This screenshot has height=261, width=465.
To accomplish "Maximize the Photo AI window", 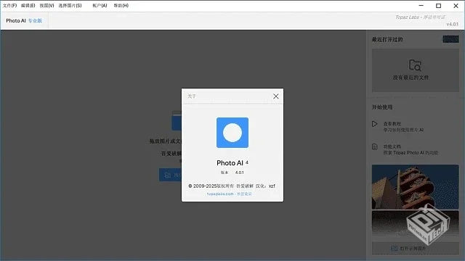I will click(x=438, y=6).
